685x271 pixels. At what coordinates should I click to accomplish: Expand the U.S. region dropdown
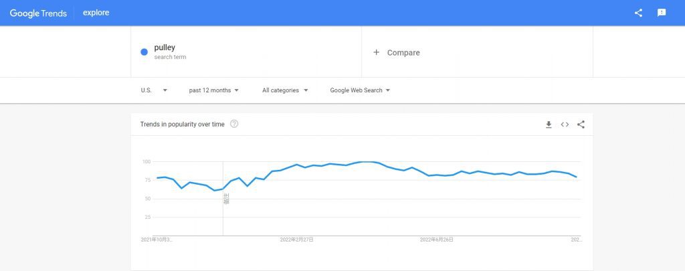pos(154,90)
